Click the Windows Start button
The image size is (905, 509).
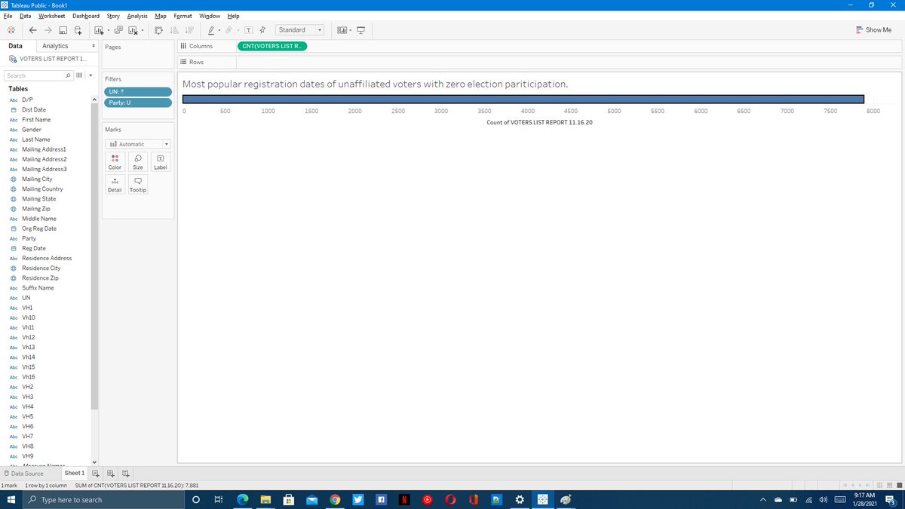(x=11, y=500)
